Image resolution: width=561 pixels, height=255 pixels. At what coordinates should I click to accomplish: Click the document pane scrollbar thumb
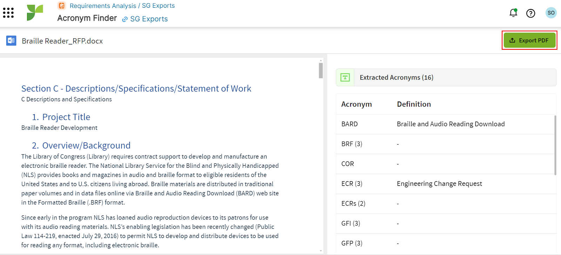(x=321, y=70)
